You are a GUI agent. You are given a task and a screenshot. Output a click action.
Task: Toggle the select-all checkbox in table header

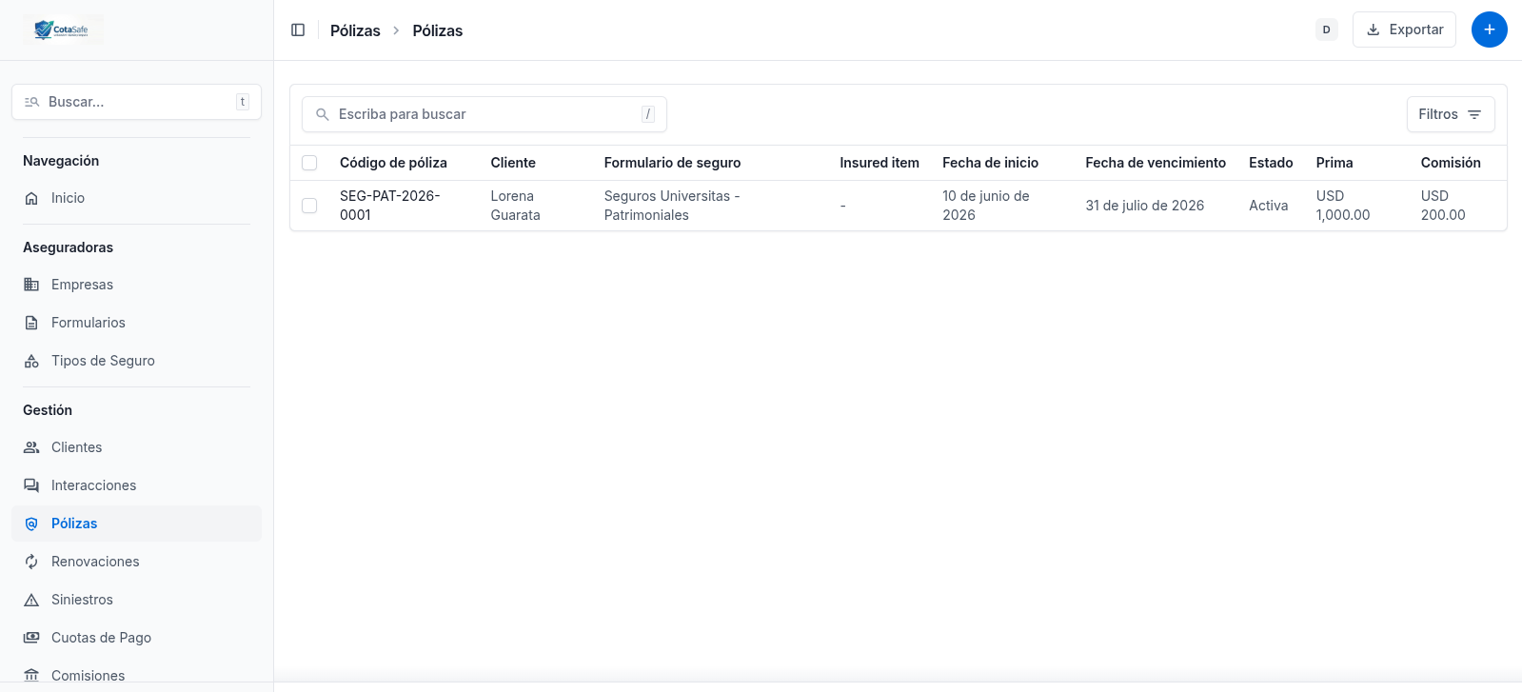(309, 163)
